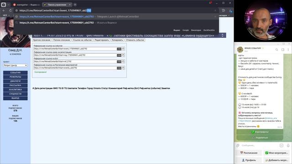Search with Википедия in suggestion footer
The width and height of the screenshot is (292, 164).
coord(196,30)
